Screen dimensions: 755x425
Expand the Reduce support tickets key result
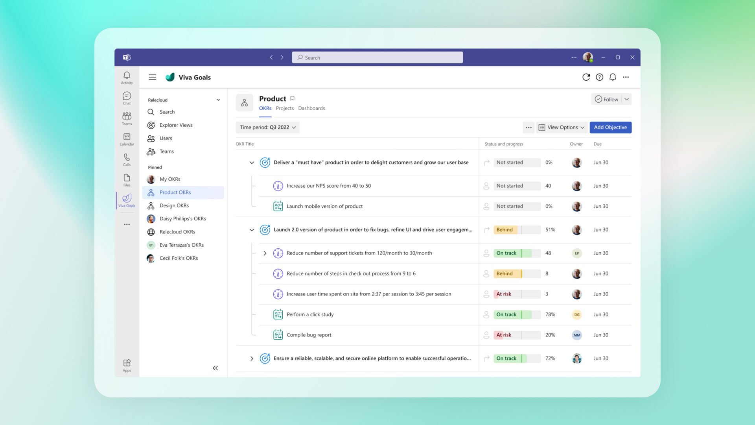265,253
